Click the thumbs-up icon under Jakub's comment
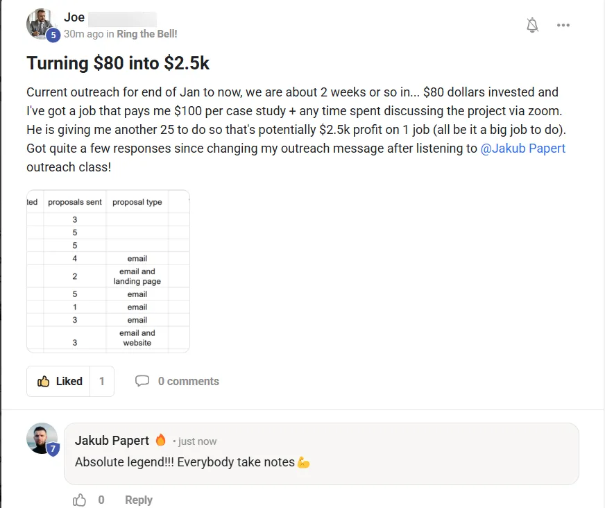The width and height of the screenshot is (605, 508). click(80, 500)
